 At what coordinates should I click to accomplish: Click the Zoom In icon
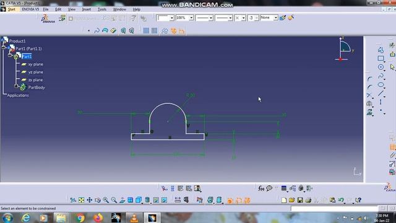106,200
